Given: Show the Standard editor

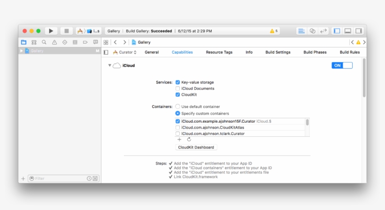Looking at the screenshot, I should (301, 31).
